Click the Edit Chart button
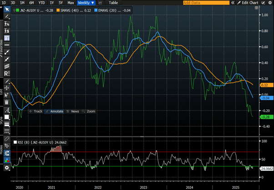The width and height of the screenshot is (274, 190). click(249, 3)
